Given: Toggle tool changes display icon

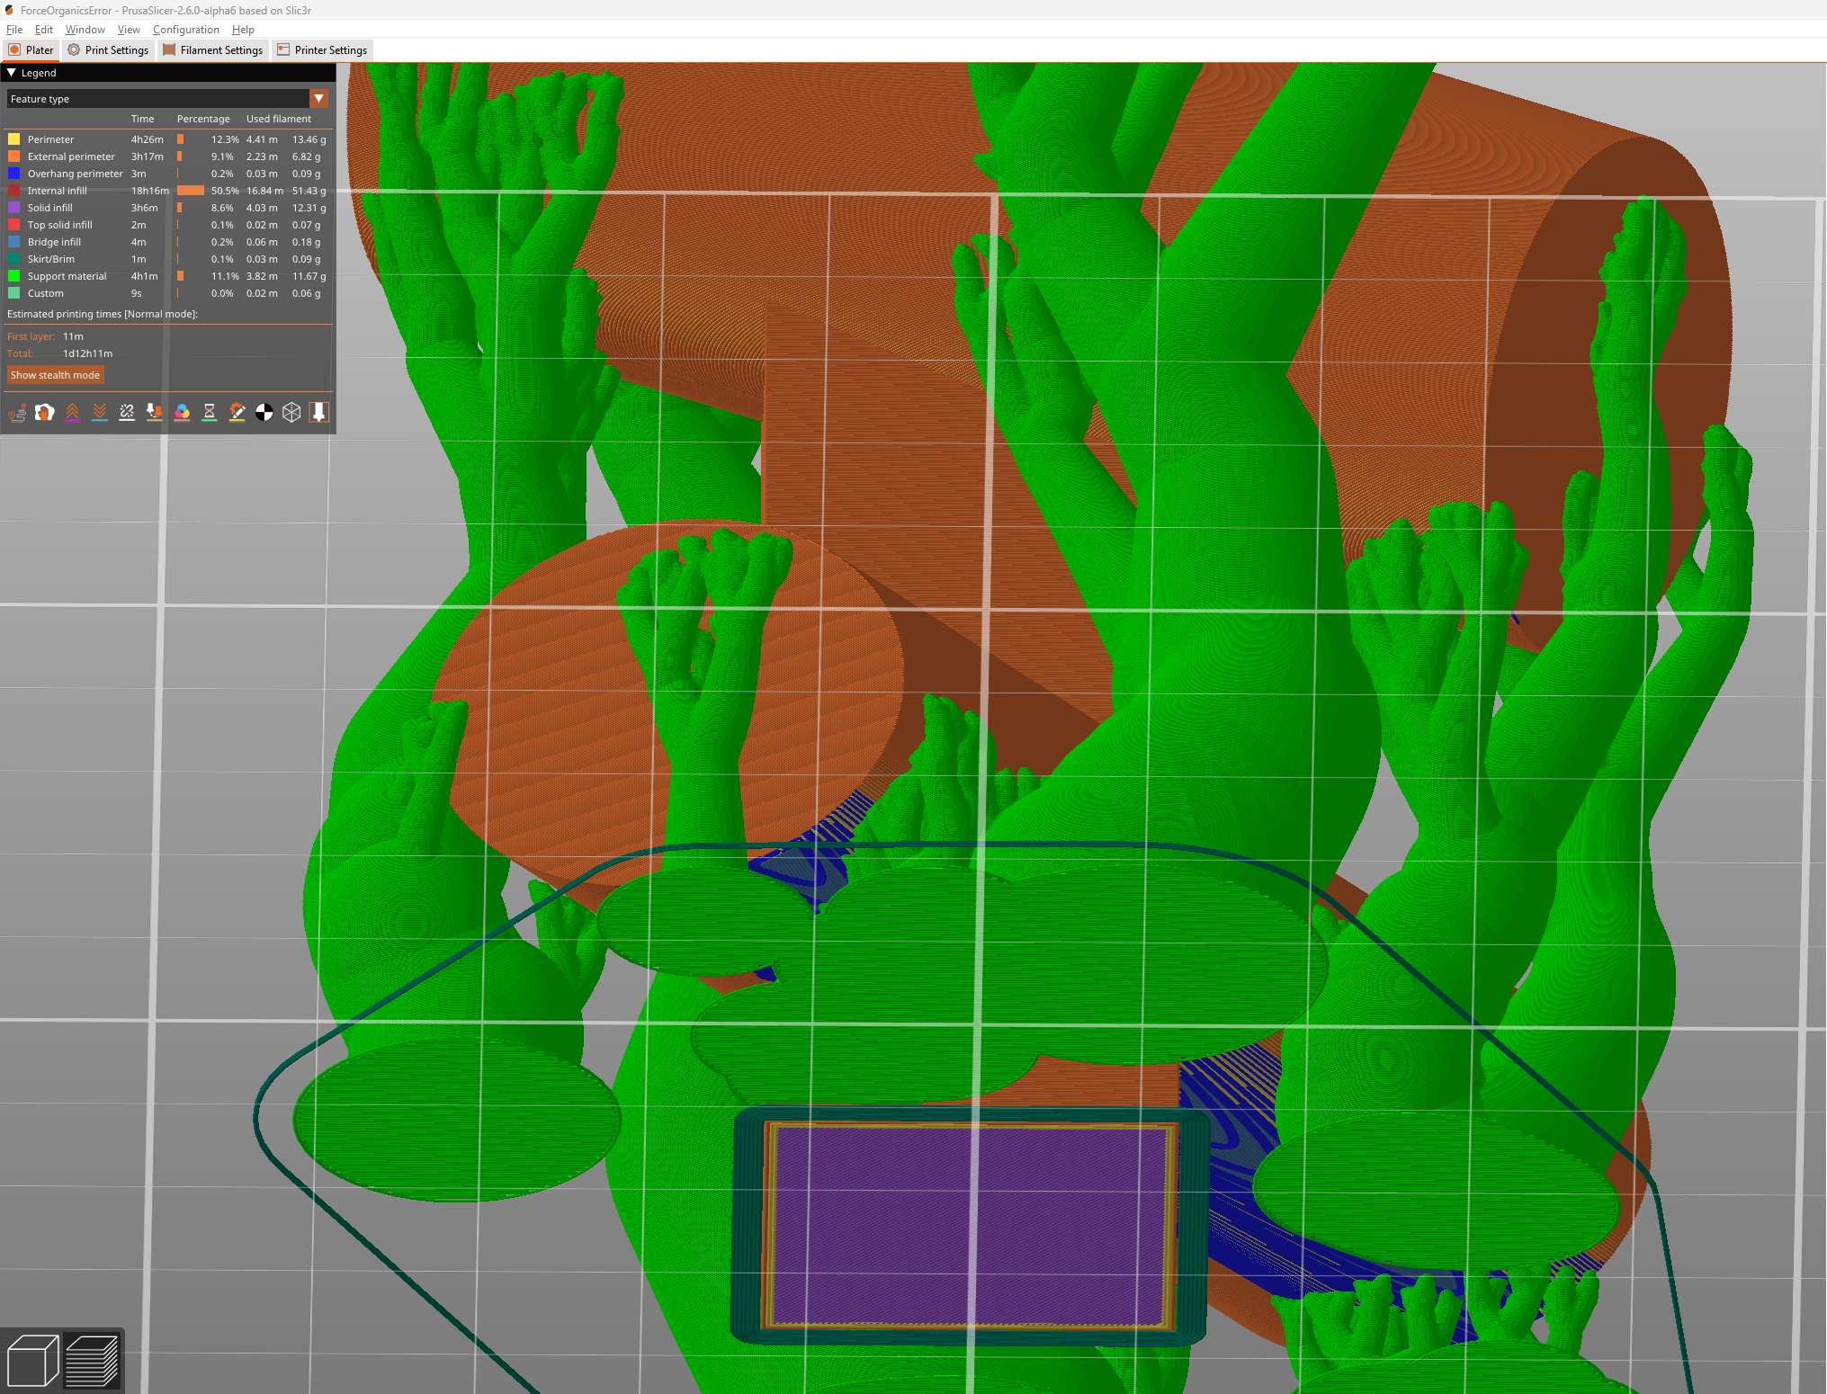Looking at the screenshot, I should pos(155,412).
